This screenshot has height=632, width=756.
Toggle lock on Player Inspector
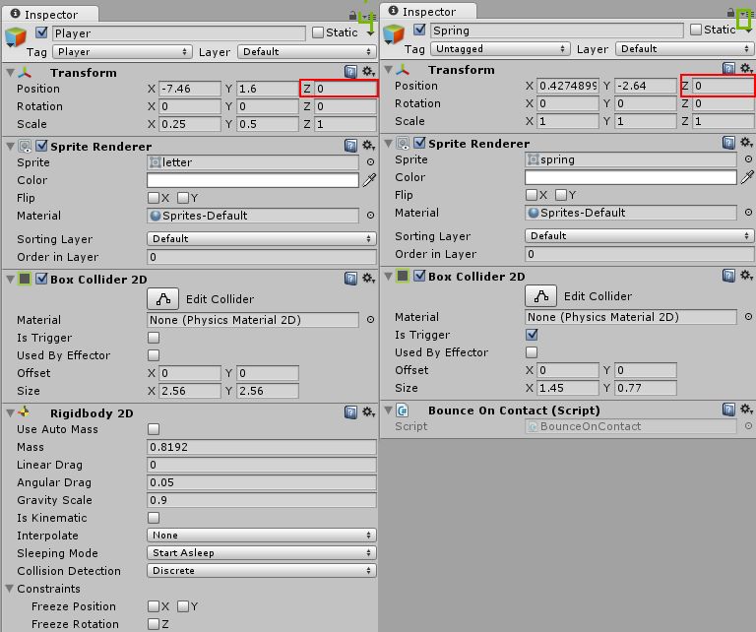pyautogui.click(x=353, y=16)
